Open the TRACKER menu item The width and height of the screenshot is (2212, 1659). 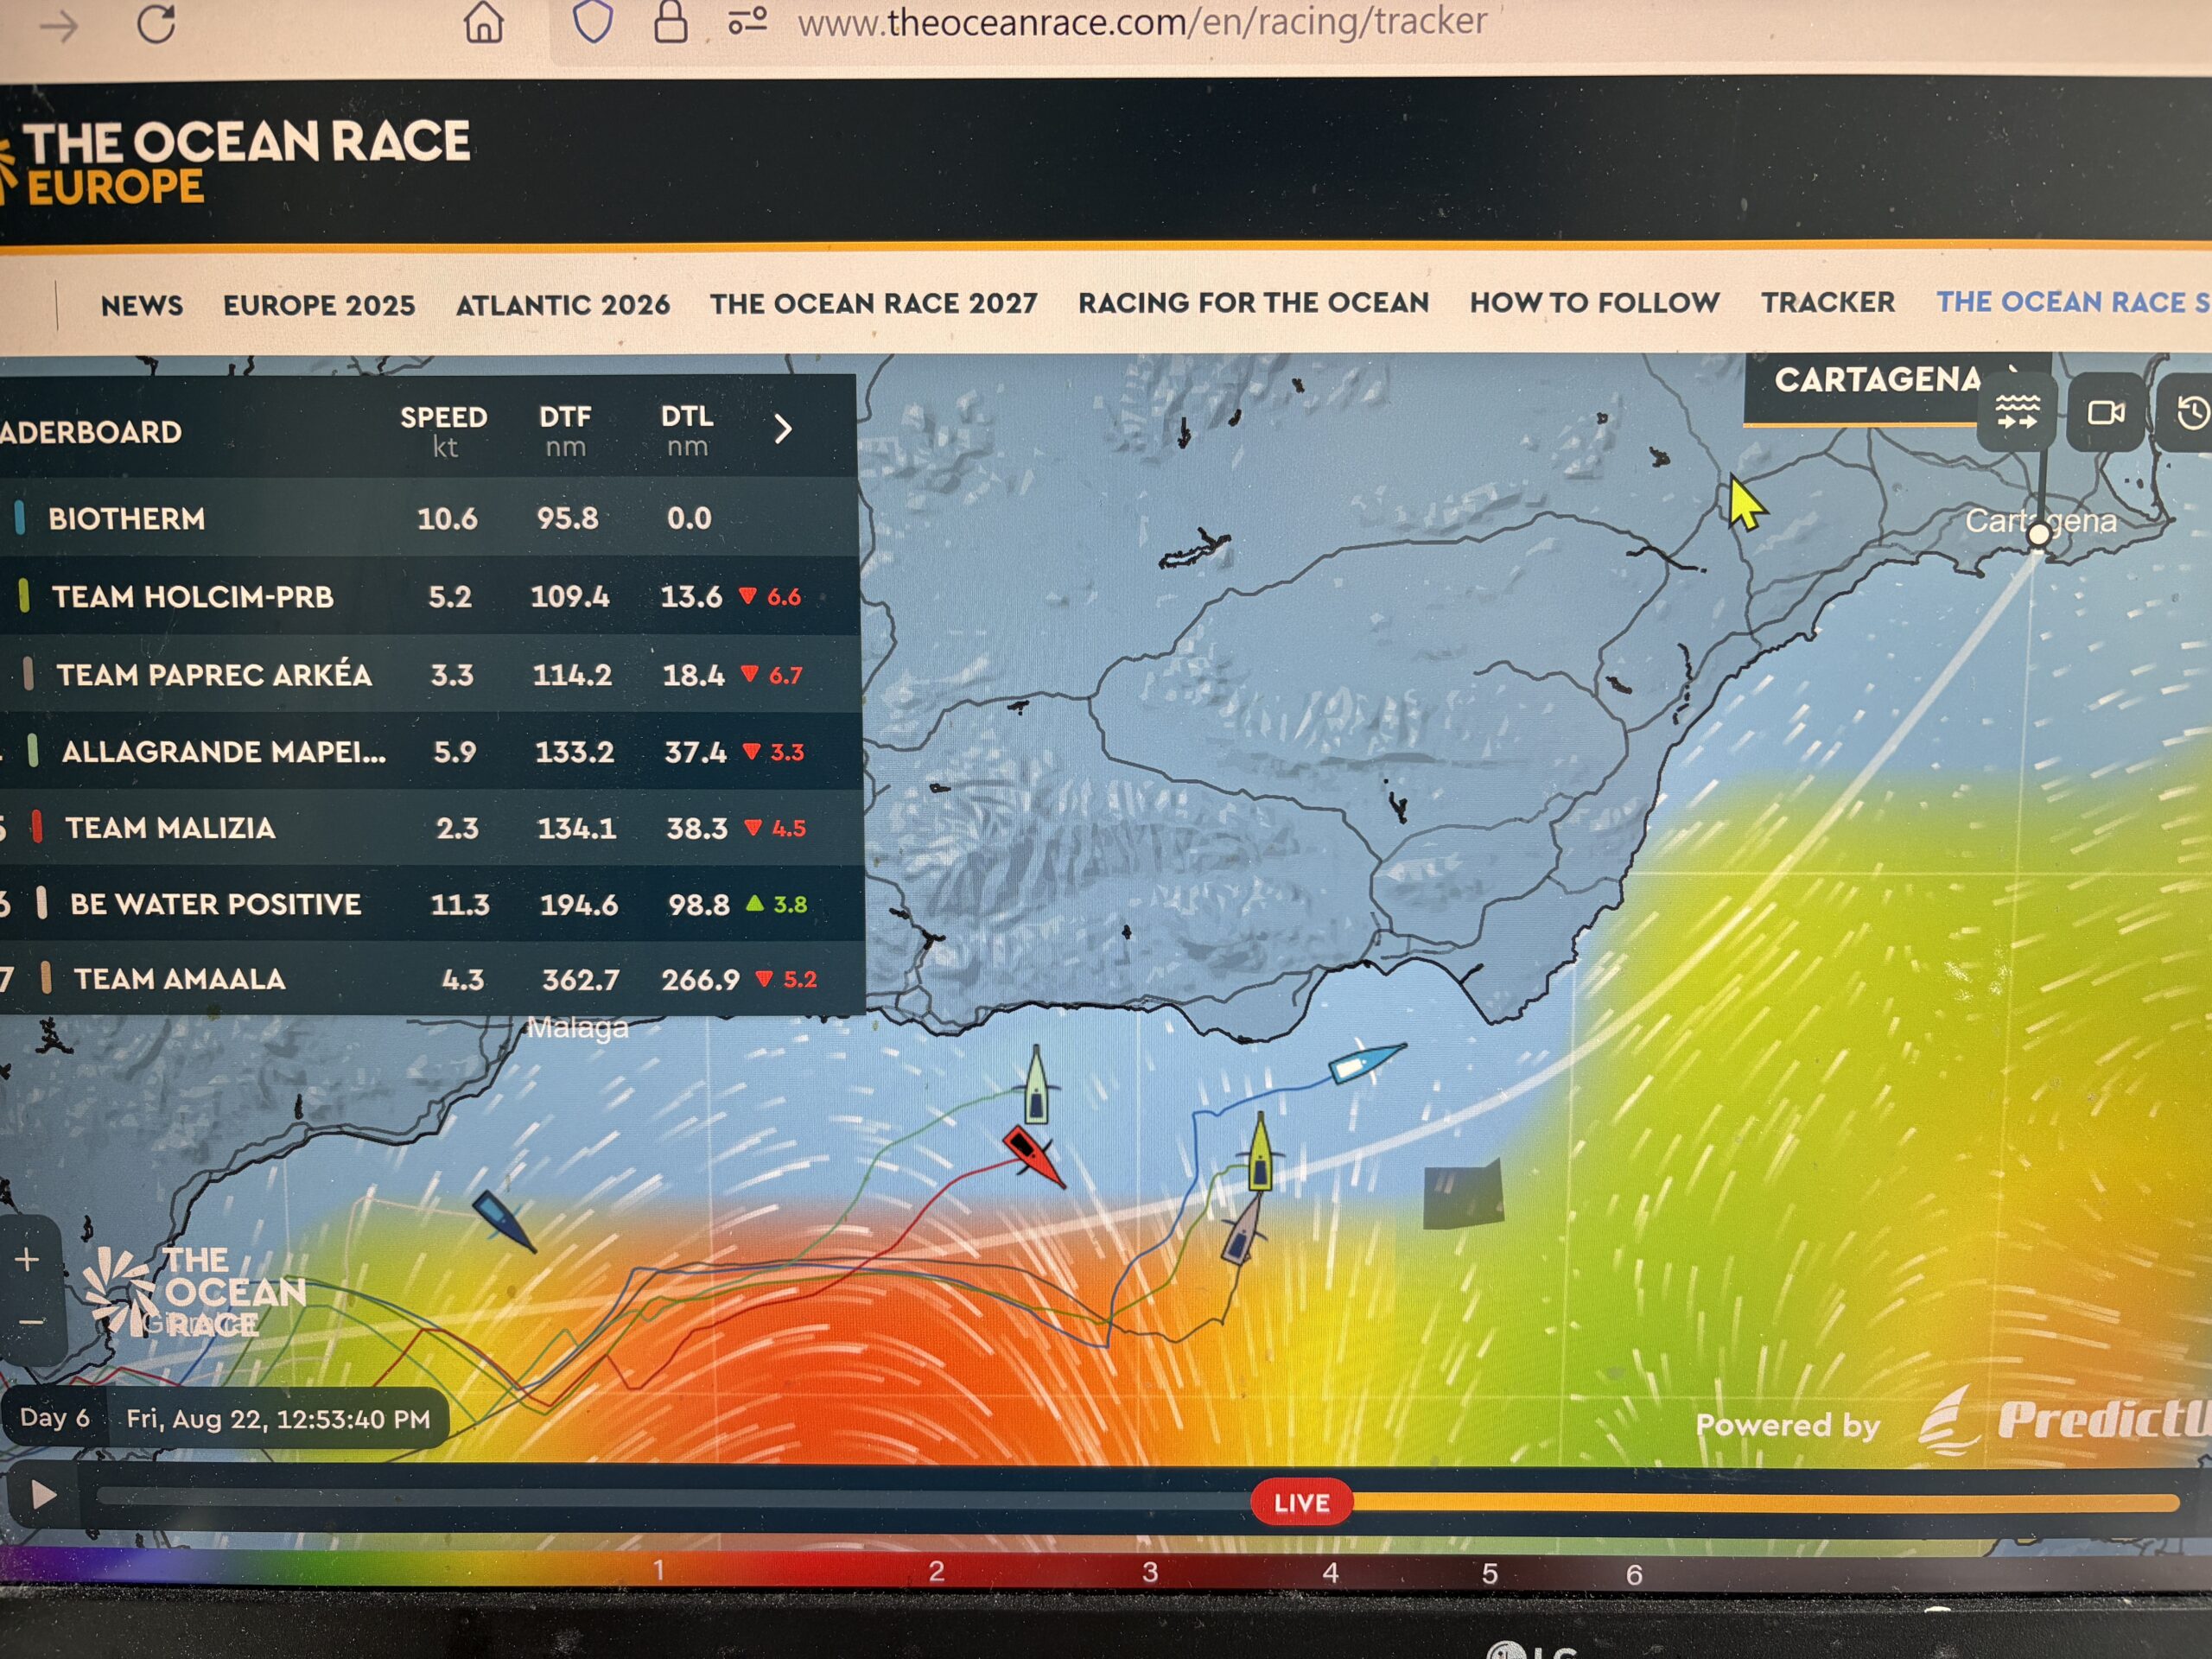[x=1828, y=302]
